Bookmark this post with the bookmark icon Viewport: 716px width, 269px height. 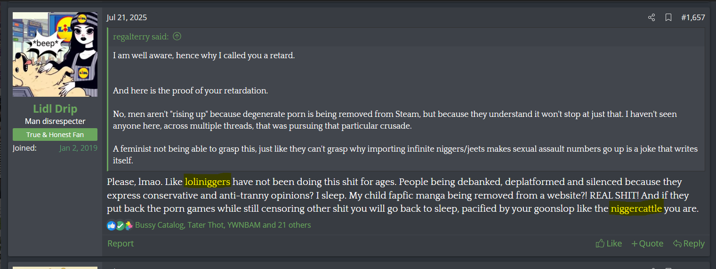pos(668,17)
